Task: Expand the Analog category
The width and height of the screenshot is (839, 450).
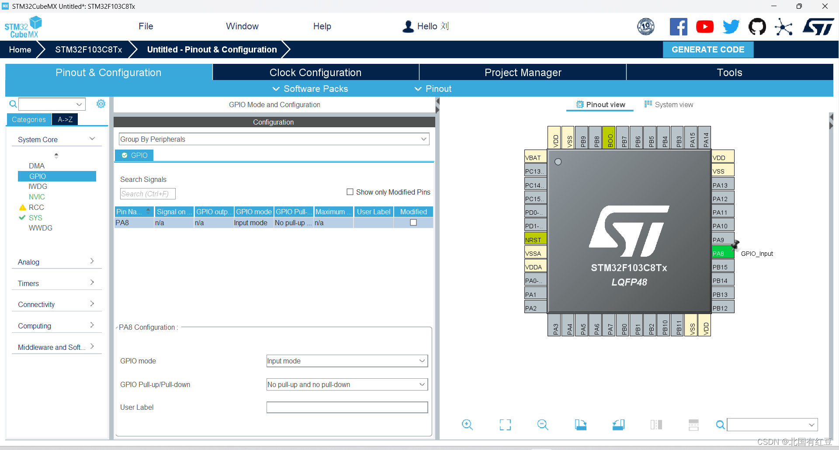Action: point(56,262)
